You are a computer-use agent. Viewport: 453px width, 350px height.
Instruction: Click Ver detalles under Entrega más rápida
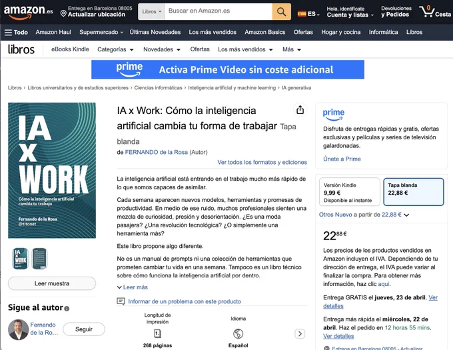pyautogui.click(x=338, y=336)
